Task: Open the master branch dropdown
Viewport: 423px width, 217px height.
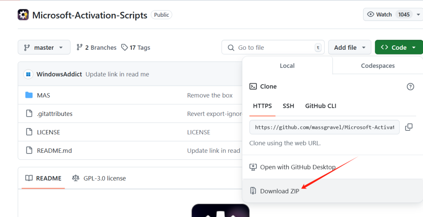Action: [44, 47]
